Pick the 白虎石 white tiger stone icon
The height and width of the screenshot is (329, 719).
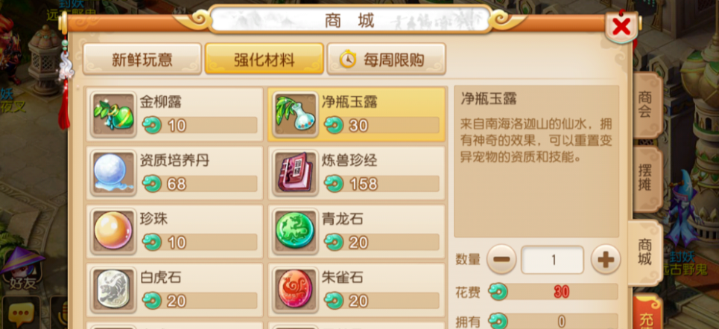113,289
